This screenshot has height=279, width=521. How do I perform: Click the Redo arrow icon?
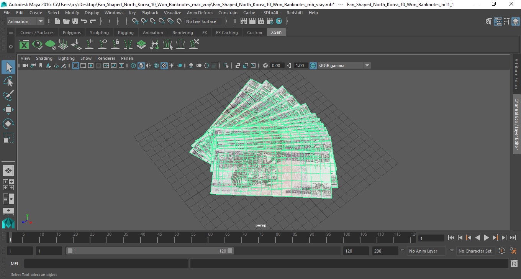pos(93,21)
